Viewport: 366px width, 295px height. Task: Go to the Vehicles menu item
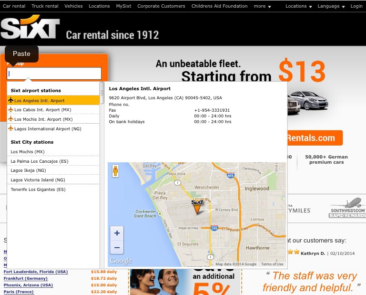pyautogui.click(x=73, y=6)
